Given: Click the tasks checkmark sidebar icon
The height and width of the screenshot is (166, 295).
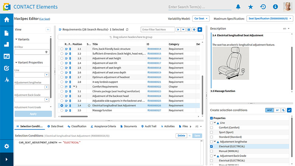Looking at the screenshot, I should [x=7, y=68].
